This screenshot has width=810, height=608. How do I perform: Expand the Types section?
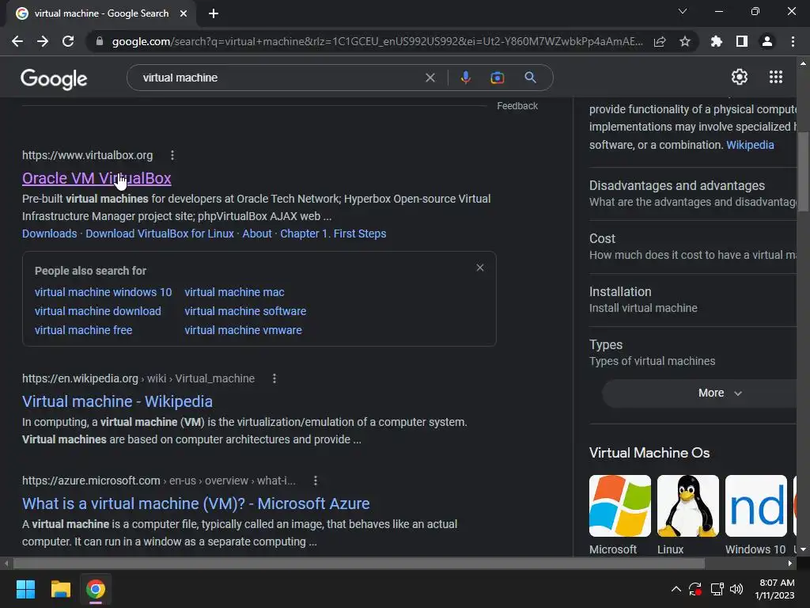click(693, 352)
